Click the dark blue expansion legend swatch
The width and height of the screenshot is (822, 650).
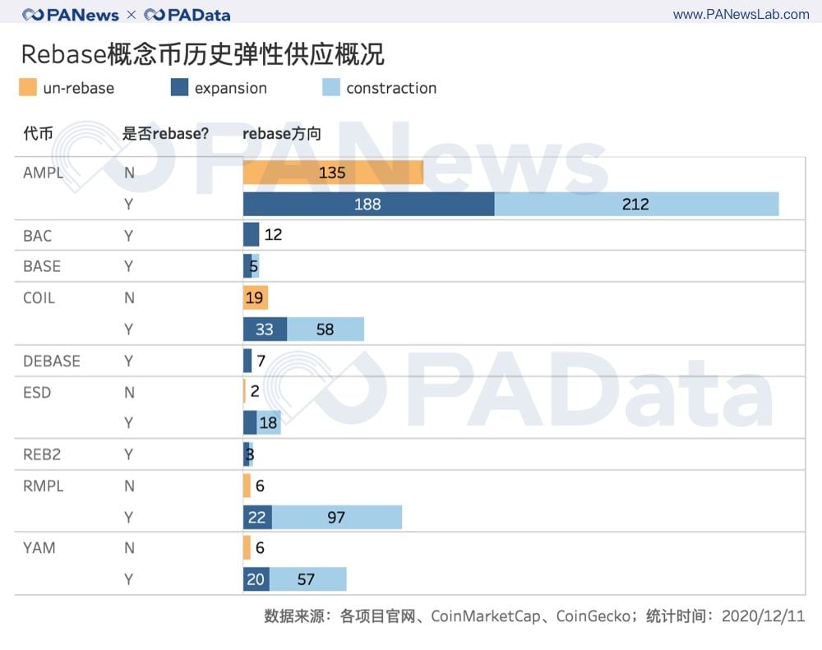pyautogui.click(x=179, y=88)
